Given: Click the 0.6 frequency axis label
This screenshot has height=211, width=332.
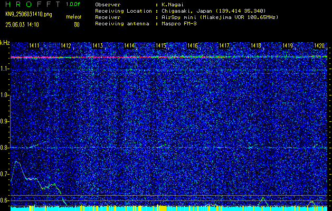Looking at the screenshot, I should point(4,200).
